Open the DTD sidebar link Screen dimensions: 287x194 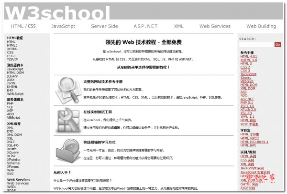(x=10, y=131)
